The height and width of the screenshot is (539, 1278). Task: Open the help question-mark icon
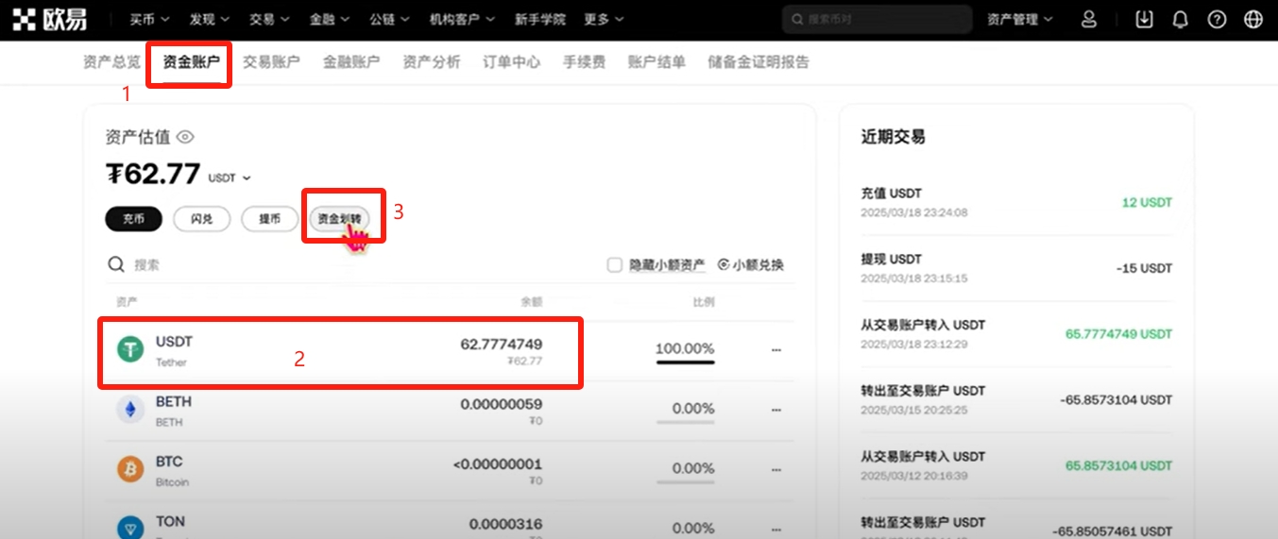point(1217,19)
